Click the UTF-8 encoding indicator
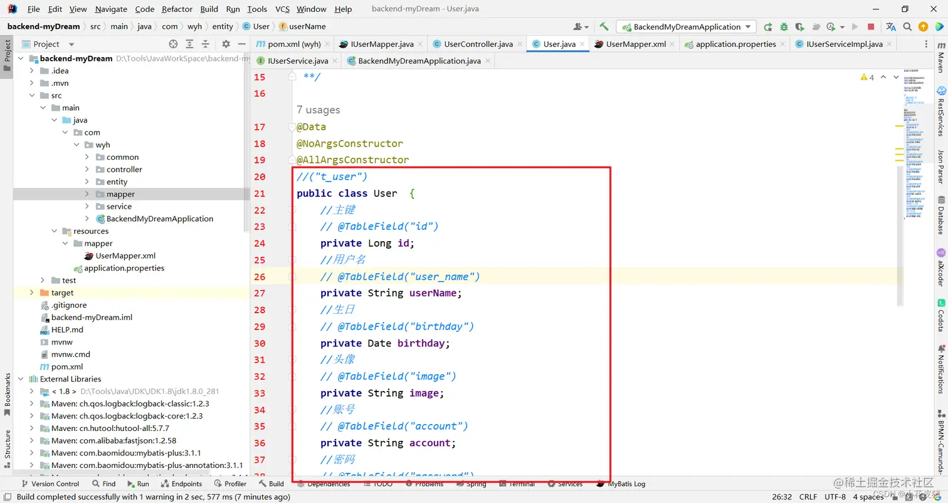This screenshot has height=503, width=948. coord(835,497)
